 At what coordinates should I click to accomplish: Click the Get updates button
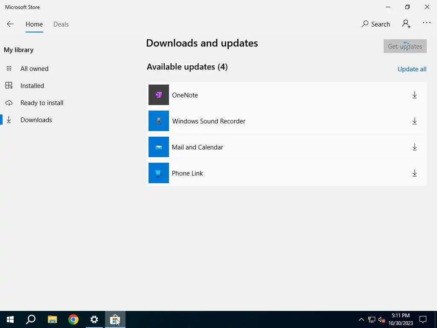[x=405, y=46]
